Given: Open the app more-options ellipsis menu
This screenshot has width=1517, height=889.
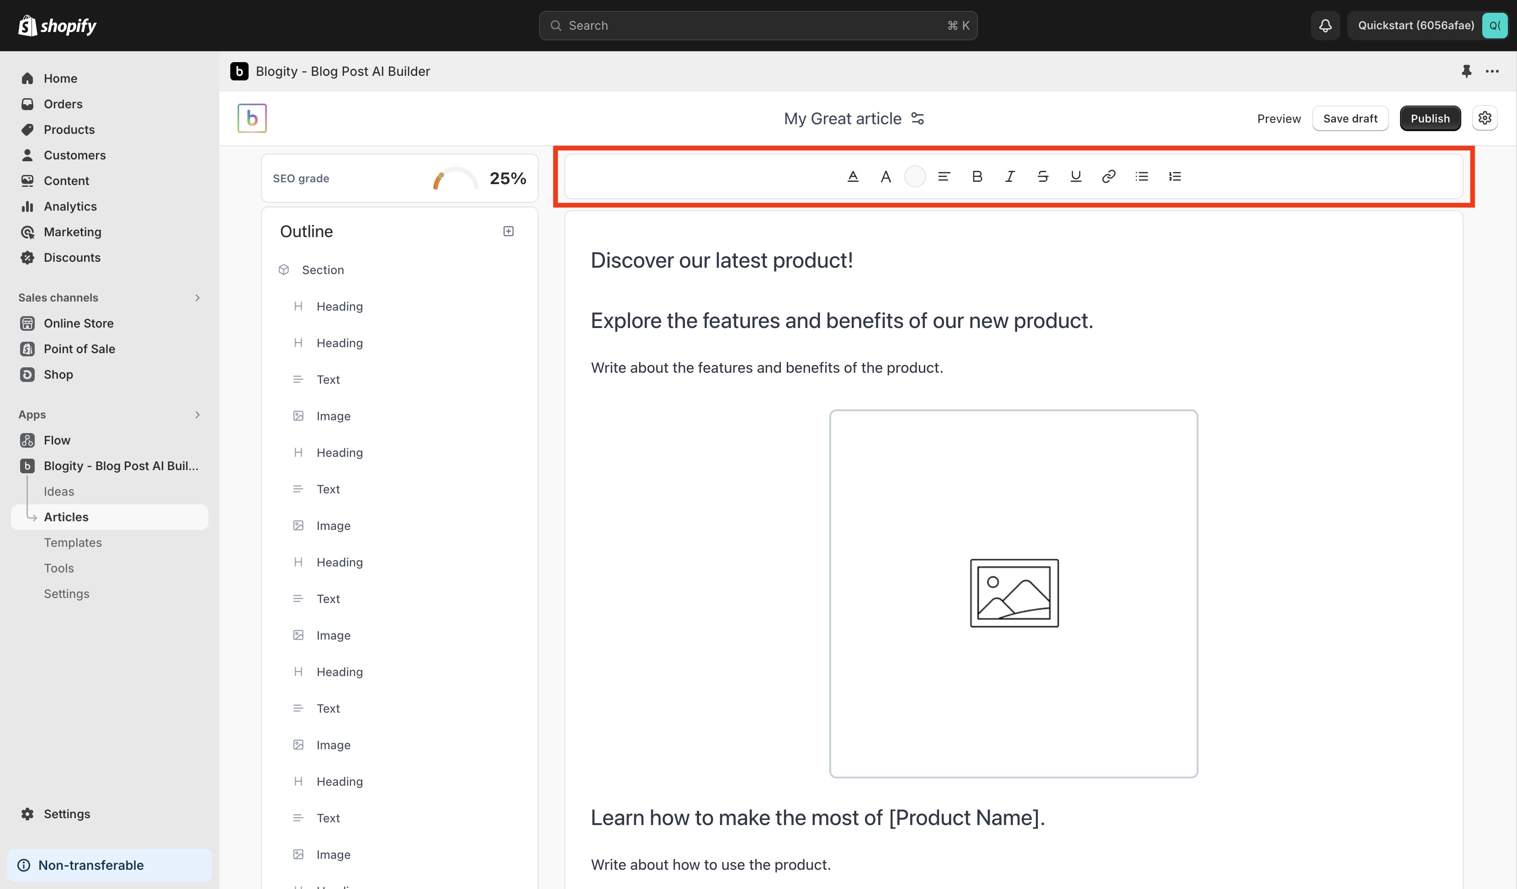Looking at the screenshot, I should (x=1492, y=71).
